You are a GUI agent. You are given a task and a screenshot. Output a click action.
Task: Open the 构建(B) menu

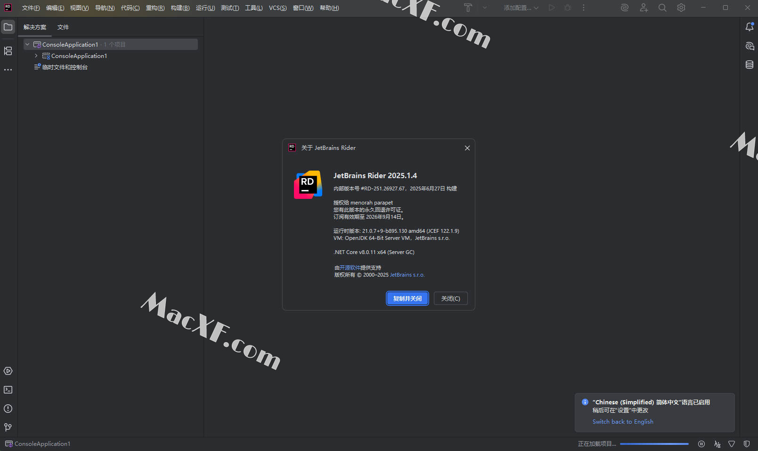click(x=180, y=8)
